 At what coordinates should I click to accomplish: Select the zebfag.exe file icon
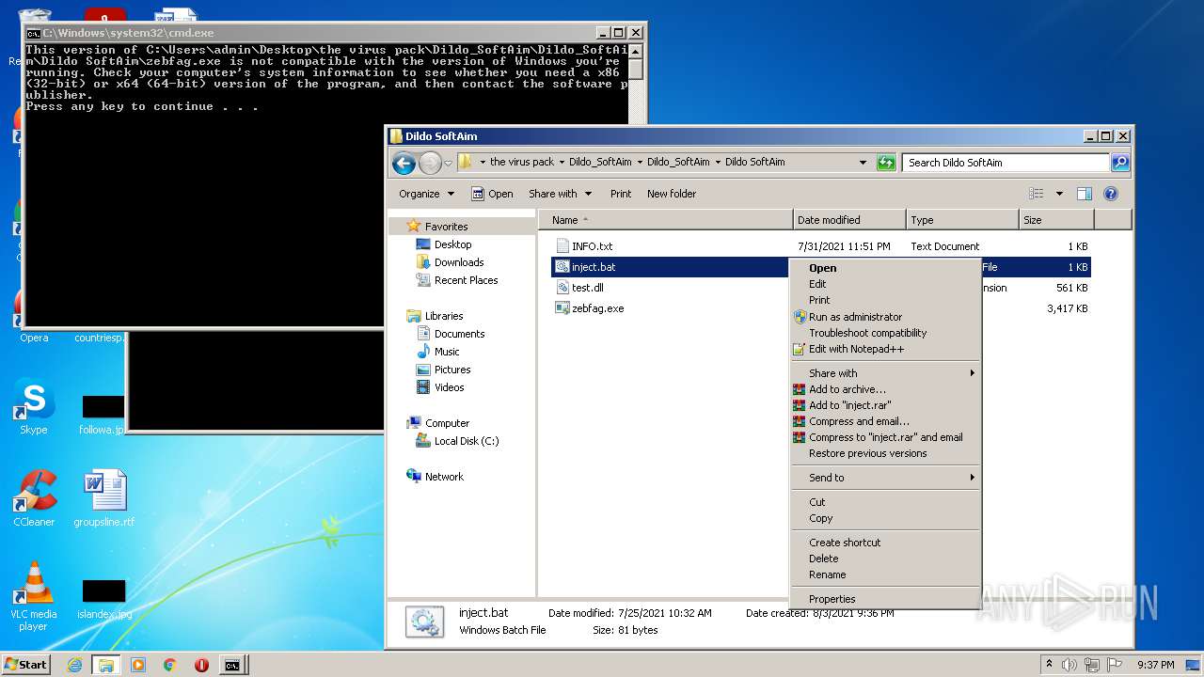[562, 308]
